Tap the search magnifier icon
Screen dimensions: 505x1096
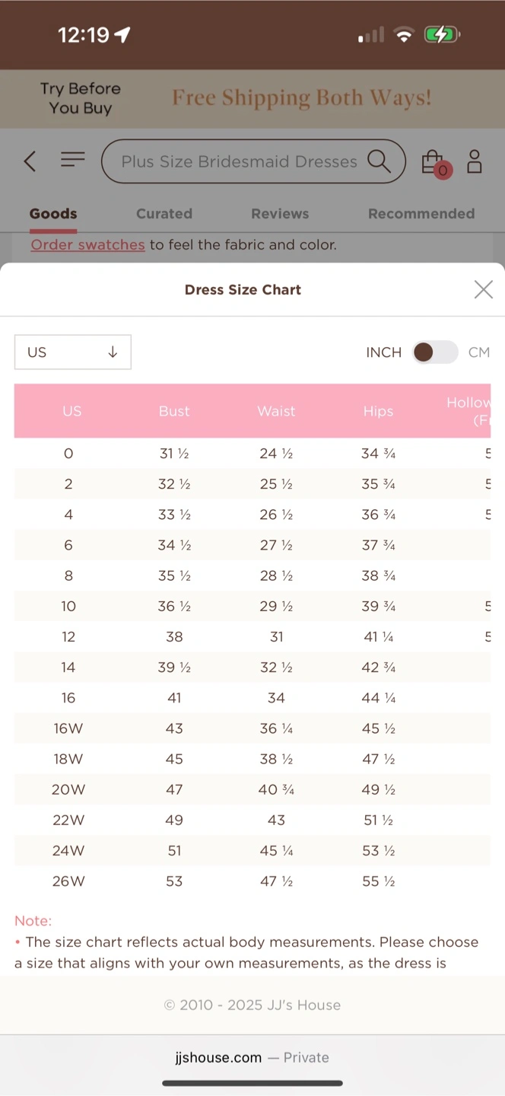point(378,161)
